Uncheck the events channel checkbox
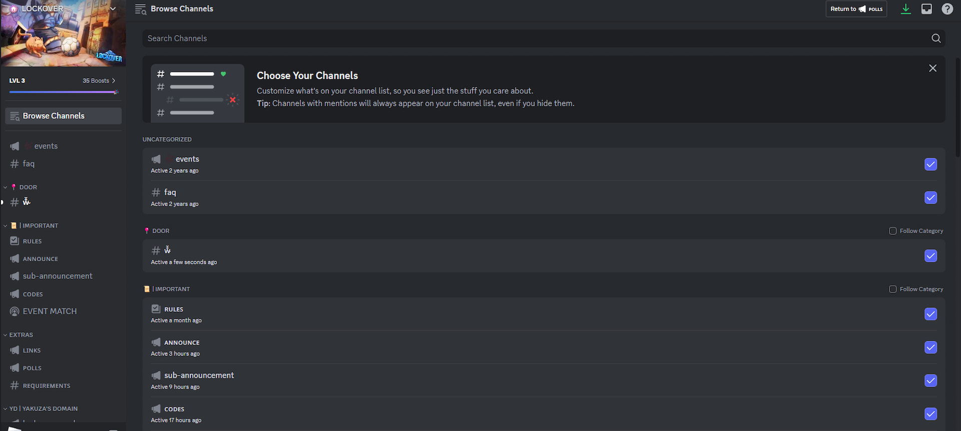 point(930,164)
